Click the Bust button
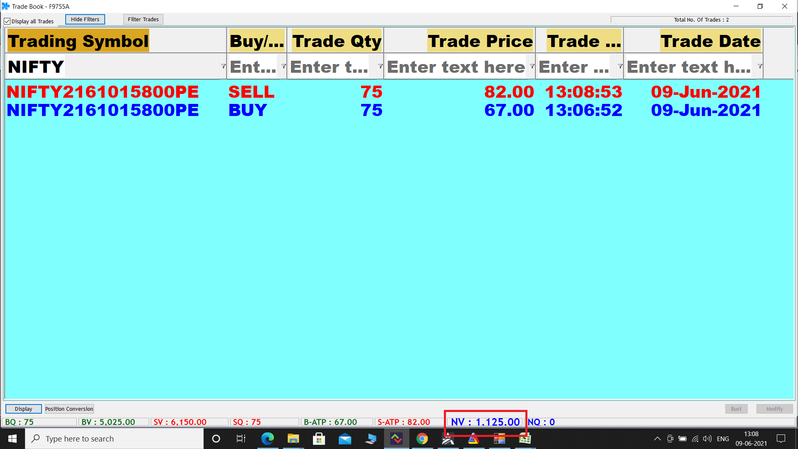The height and width of the screenshot is (449, 798). click(736, 409)
